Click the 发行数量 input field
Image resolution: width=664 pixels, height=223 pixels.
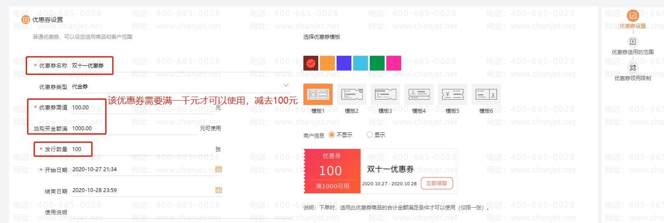tap(143, 149)
